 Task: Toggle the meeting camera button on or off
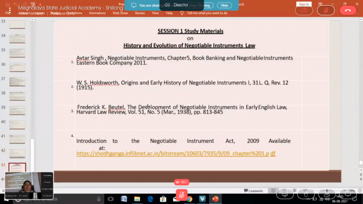coord(304,10)
